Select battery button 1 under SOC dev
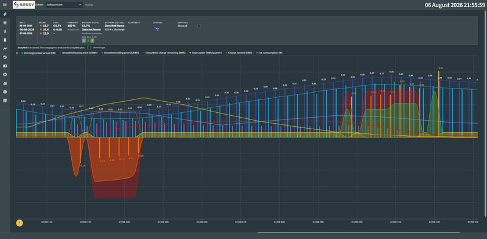 (x=84, y=40)
